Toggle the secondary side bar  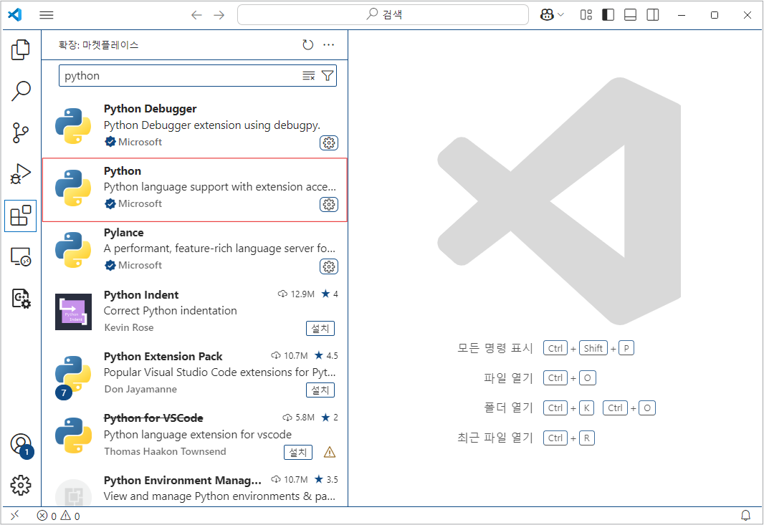pos(653,15)
